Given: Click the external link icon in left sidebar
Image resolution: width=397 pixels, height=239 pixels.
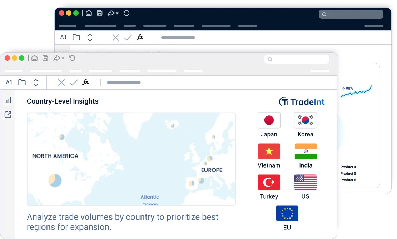Looking at the screenshot, I should (8, 115).
